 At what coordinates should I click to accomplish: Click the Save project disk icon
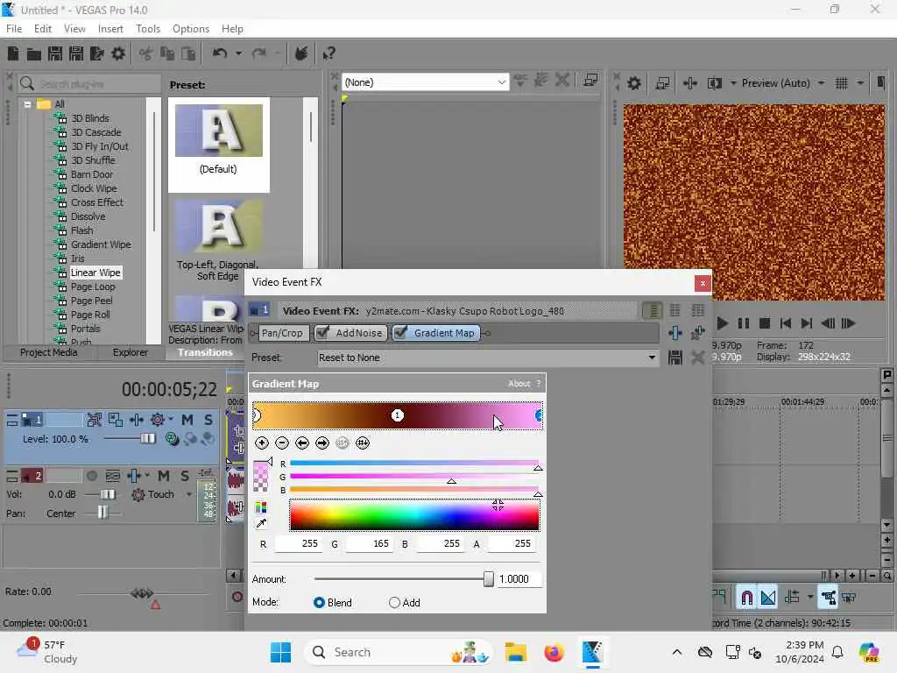(55, 53)
